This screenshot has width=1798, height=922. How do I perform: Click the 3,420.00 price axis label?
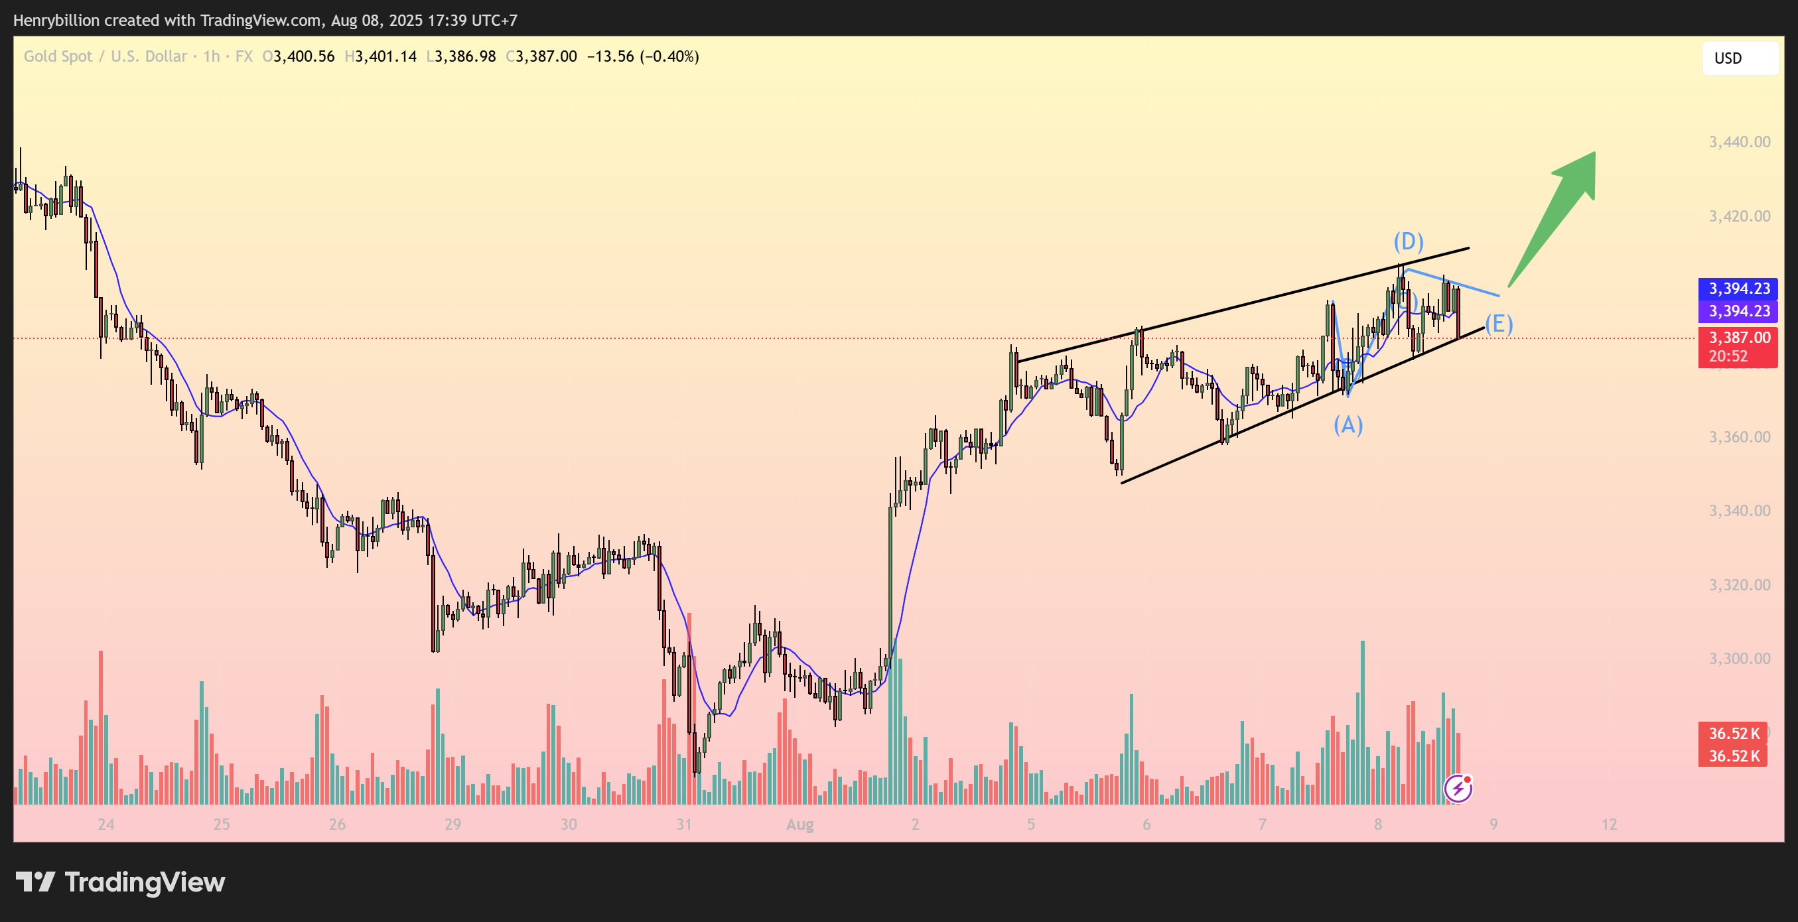pyautogui.click(x=1740, y=216)
